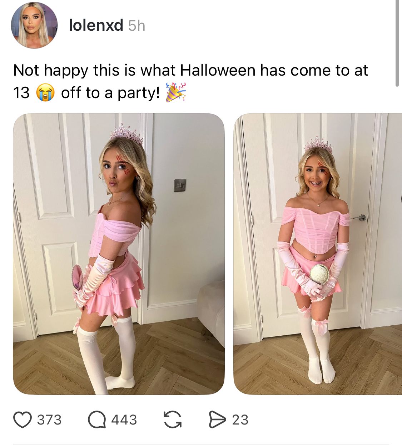Open the post via the 5h timestamp
The width and height of the screenshot is (402, 448).
137,26
